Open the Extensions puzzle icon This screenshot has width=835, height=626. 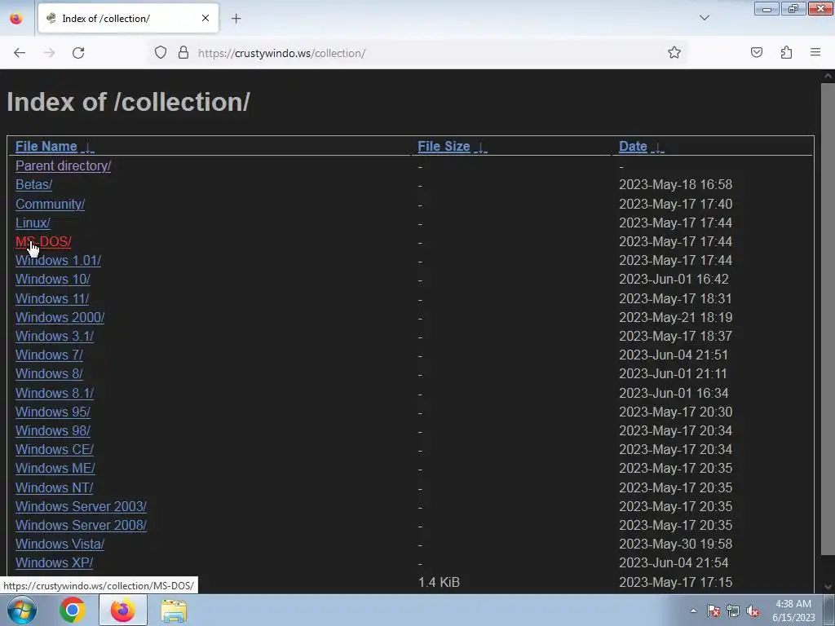pos(786,53)
